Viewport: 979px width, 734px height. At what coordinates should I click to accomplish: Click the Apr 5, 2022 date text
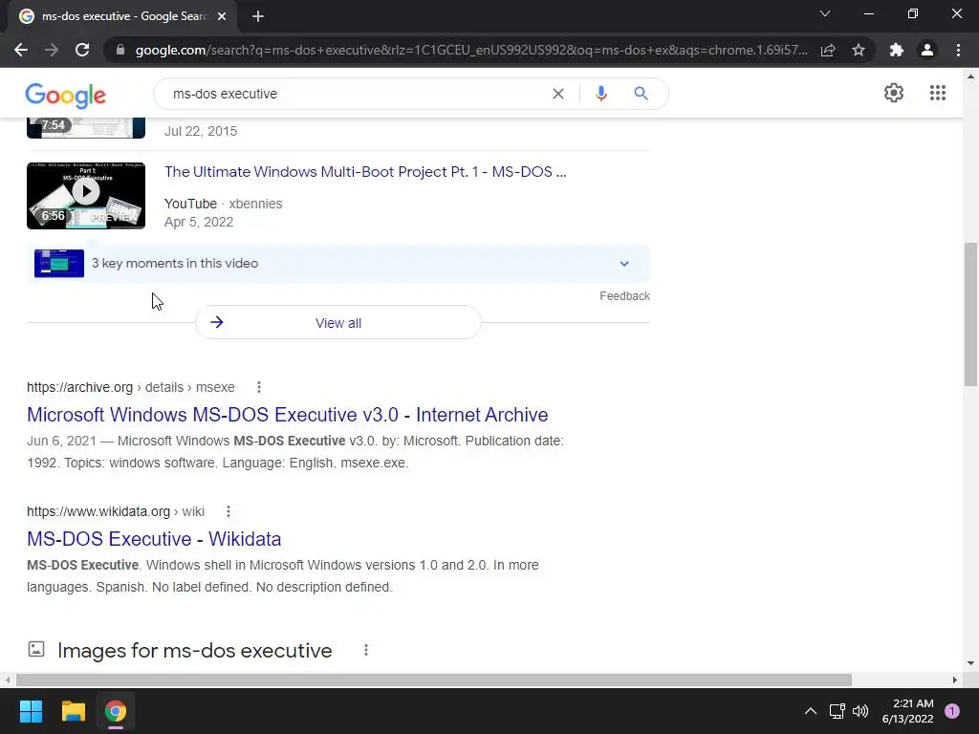199,222
